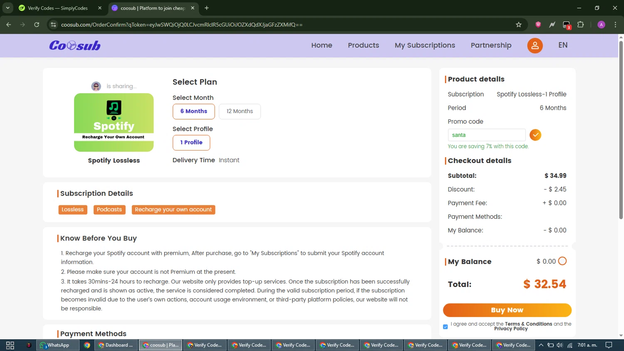Click scrollbar up arrow

tap(621, 37)
